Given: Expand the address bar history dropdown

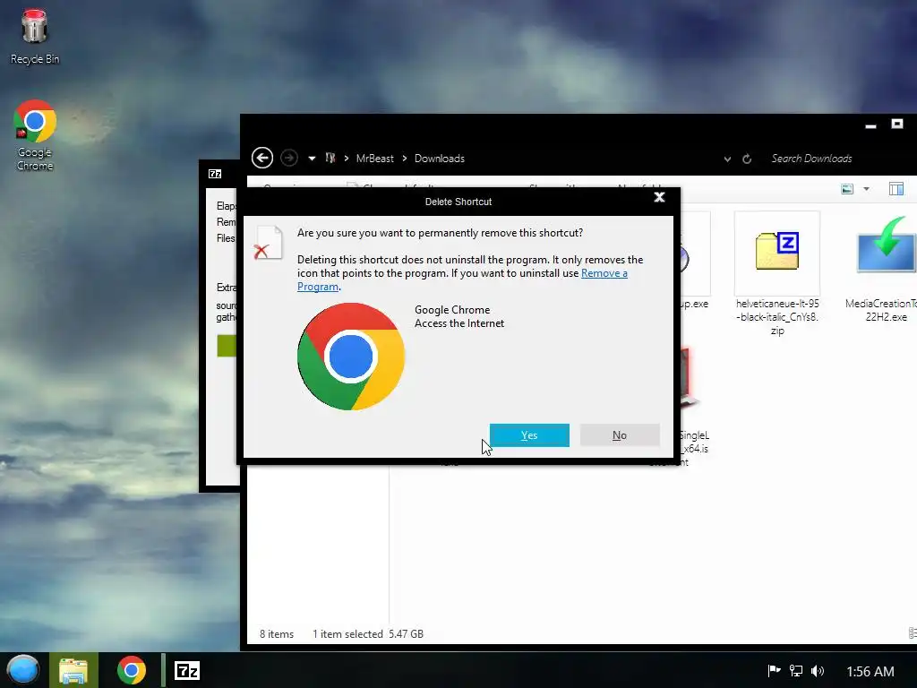Looking at the screenshot, I should click(727, 159).
